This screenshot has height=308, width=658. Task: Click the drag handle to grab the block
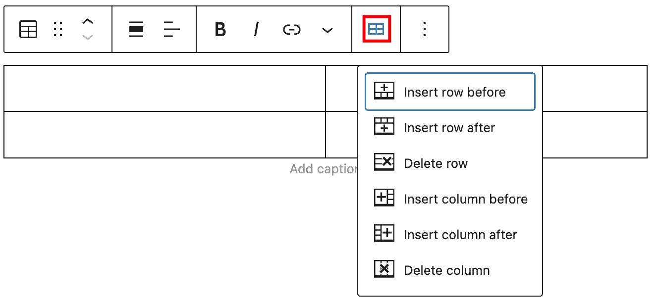58,30
